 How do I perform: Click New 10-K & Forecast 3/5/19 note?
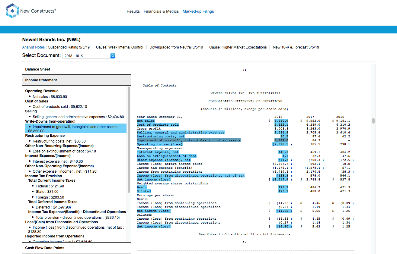tap(296, 47)
